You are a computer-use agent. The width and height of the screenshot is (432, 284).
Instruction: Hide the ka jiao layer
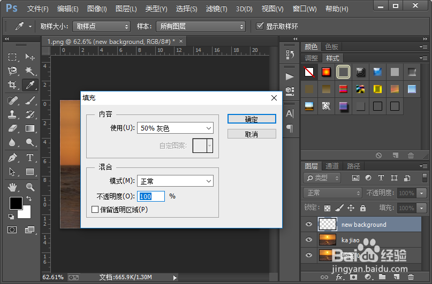click(309, 240)
